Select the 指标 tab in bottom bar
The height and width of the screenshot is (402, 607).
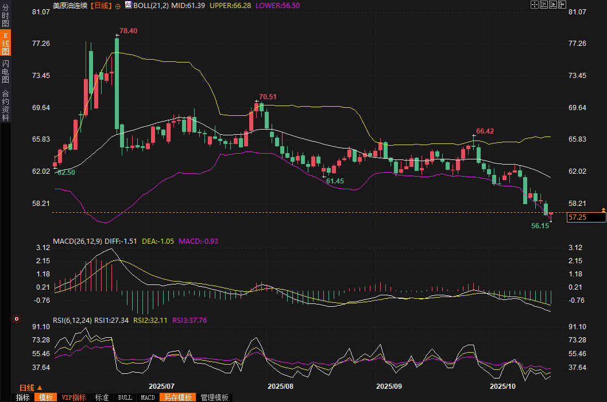point(23,397)
